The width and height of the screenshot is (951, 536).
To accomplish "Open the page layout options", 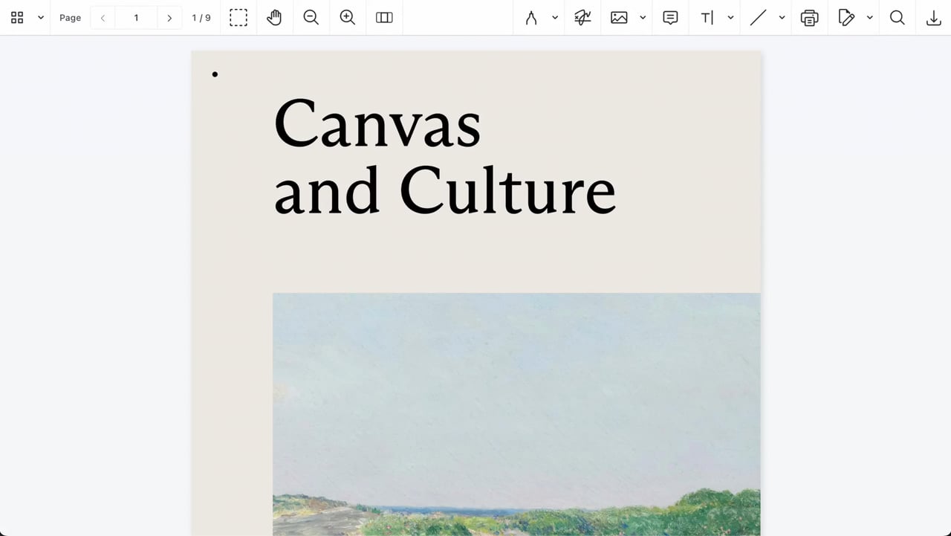I will [x=384, y=18].
